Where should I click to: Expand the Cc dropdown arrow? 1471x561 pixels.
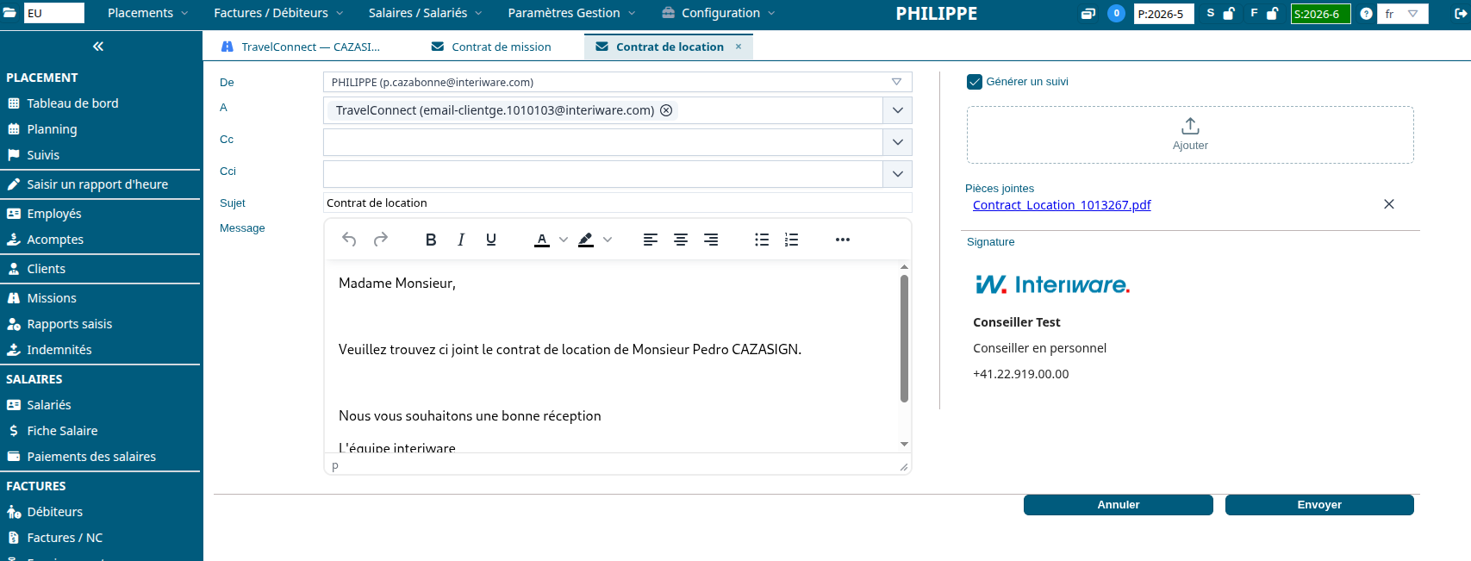click(x=897, y=142)
